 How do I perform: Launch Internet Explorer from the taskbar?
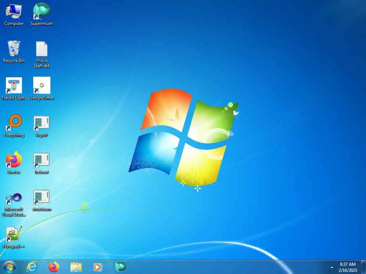point(32,267)
